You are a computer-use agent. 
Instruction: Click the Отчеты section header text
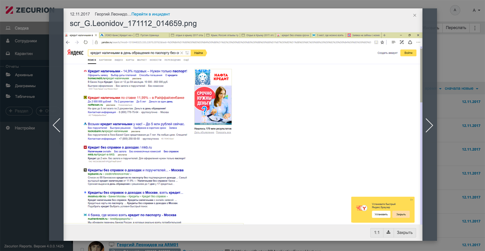coord(12,67)
